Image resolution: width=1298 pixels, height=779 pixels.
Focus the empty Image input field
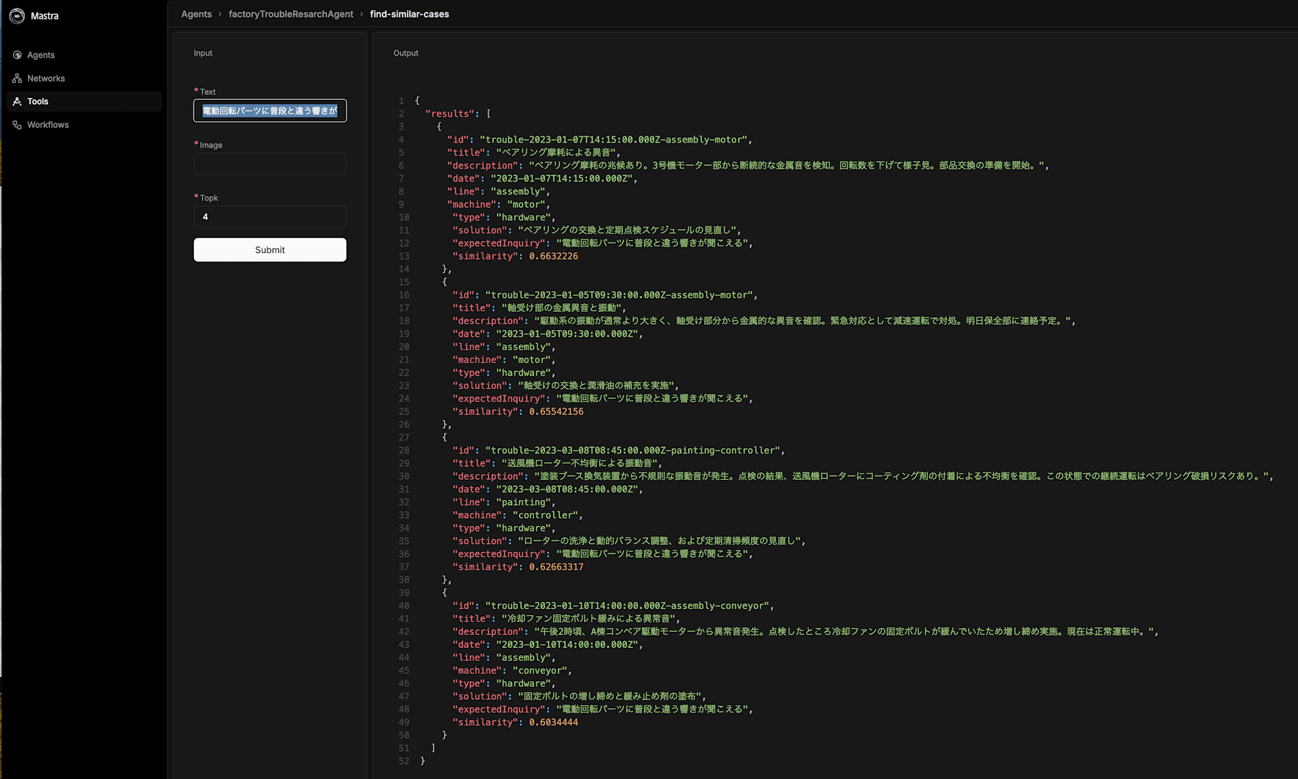point(270,163)
